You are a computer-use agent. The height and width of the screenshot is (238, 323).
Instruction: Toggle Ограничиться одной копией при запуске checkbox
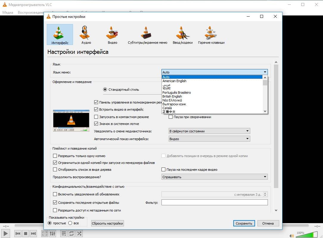coord(55,163)
